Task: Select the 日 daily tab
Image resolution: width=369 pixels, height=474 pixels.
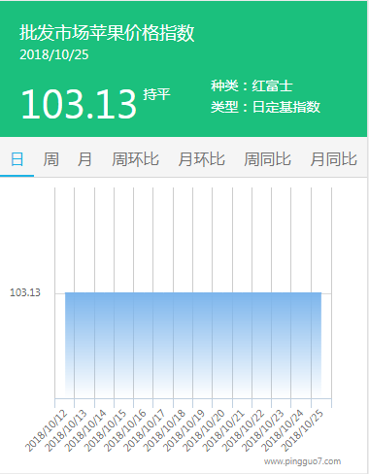Action: click(17, 159)
